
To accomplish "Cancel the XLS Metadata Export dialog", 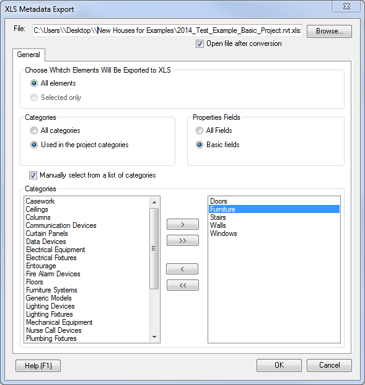I will point(329,365).
